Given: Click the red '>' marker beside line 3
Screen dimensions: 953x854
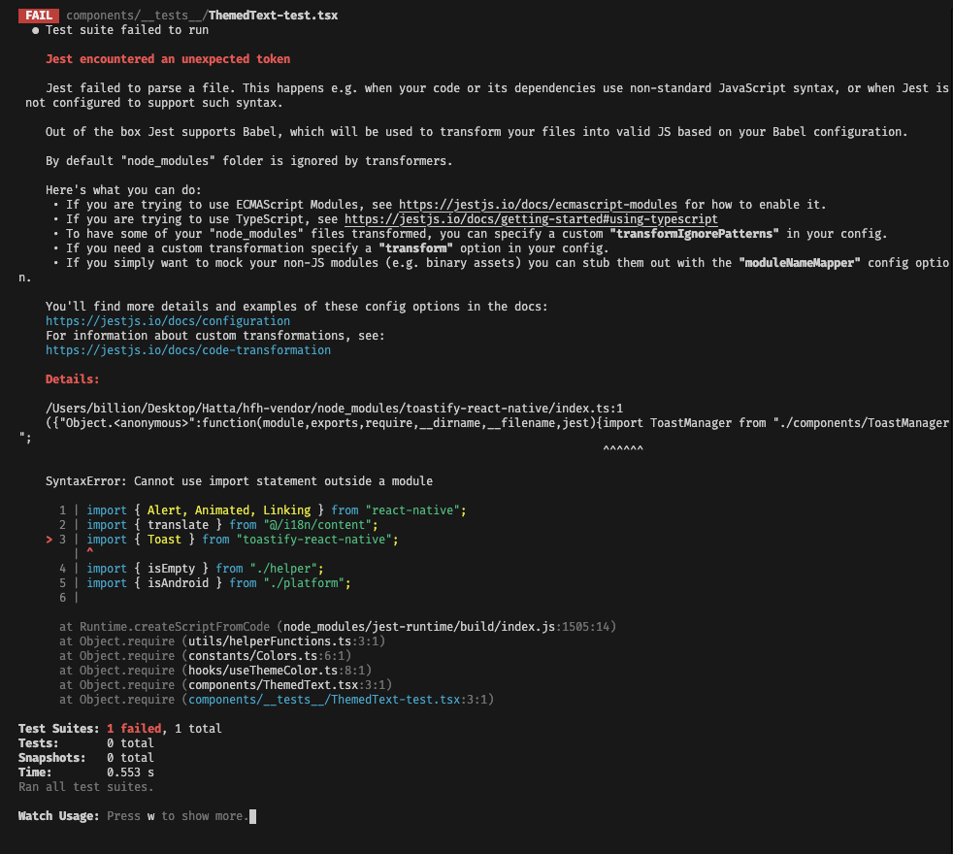Looking at the screenshot, I should coord(49,540).
